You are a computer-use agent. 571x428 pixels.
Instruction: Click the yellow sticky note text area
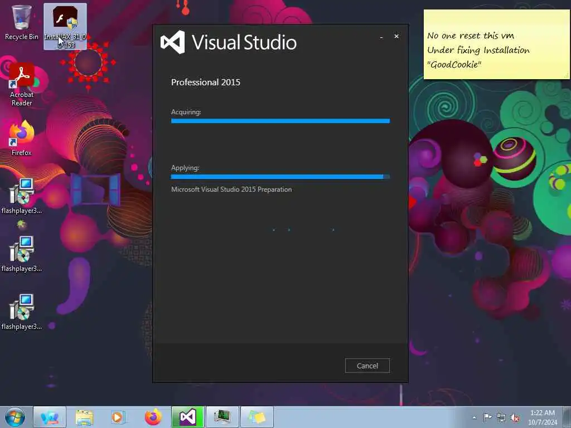pos(496,45)
